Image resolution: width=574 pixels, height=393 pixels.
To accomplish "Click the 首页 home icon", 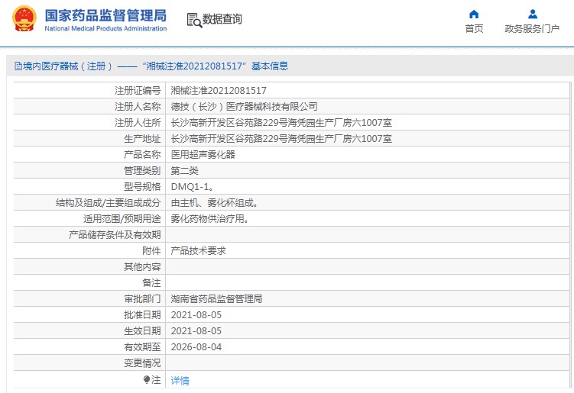I will [474, 14].
